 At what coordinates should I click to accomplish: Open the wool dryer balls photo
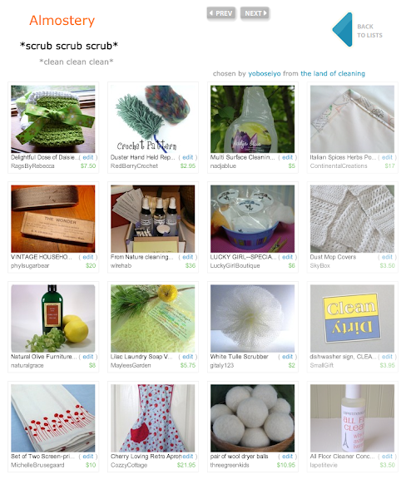(253, 418)
